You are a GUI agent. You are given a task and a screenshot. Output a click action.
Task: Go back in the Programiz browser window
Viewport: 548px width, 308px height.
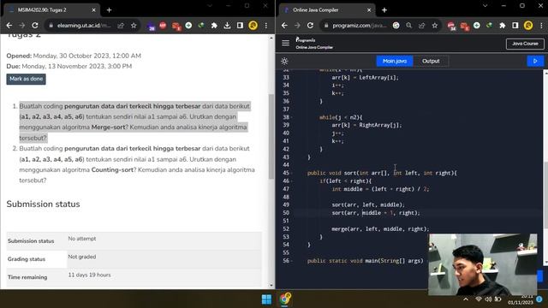pos(284,26)
